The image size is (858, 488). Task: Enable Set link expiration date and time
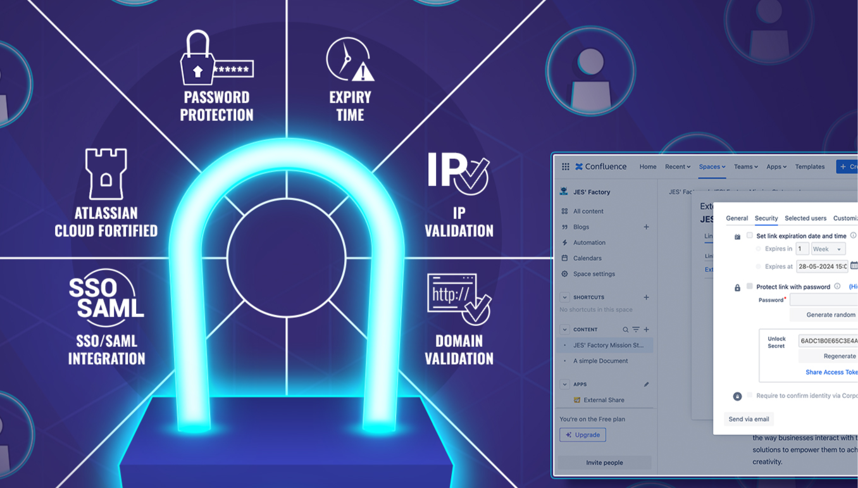[750, 235]
